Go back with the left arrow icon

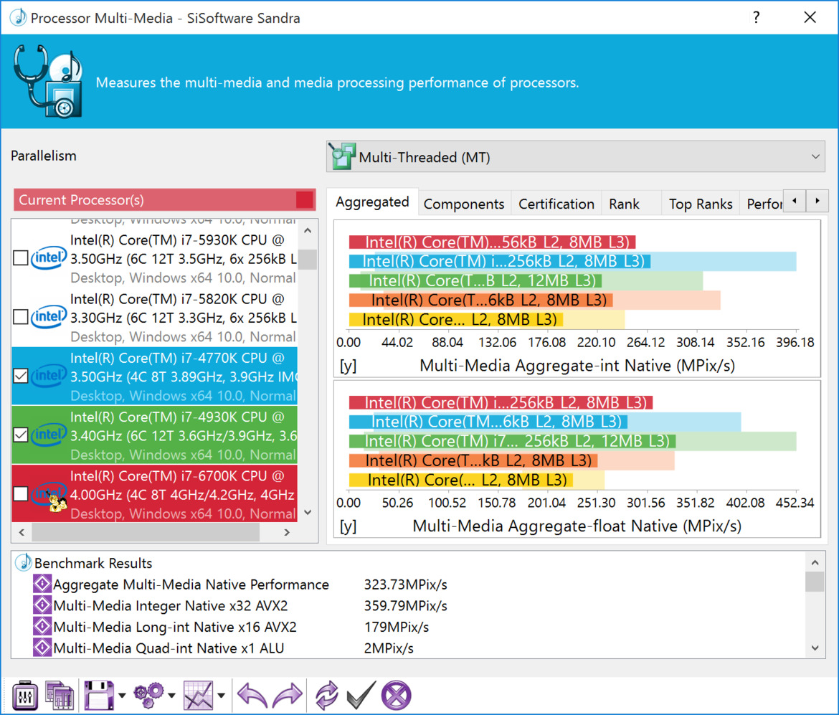(252, 696)
